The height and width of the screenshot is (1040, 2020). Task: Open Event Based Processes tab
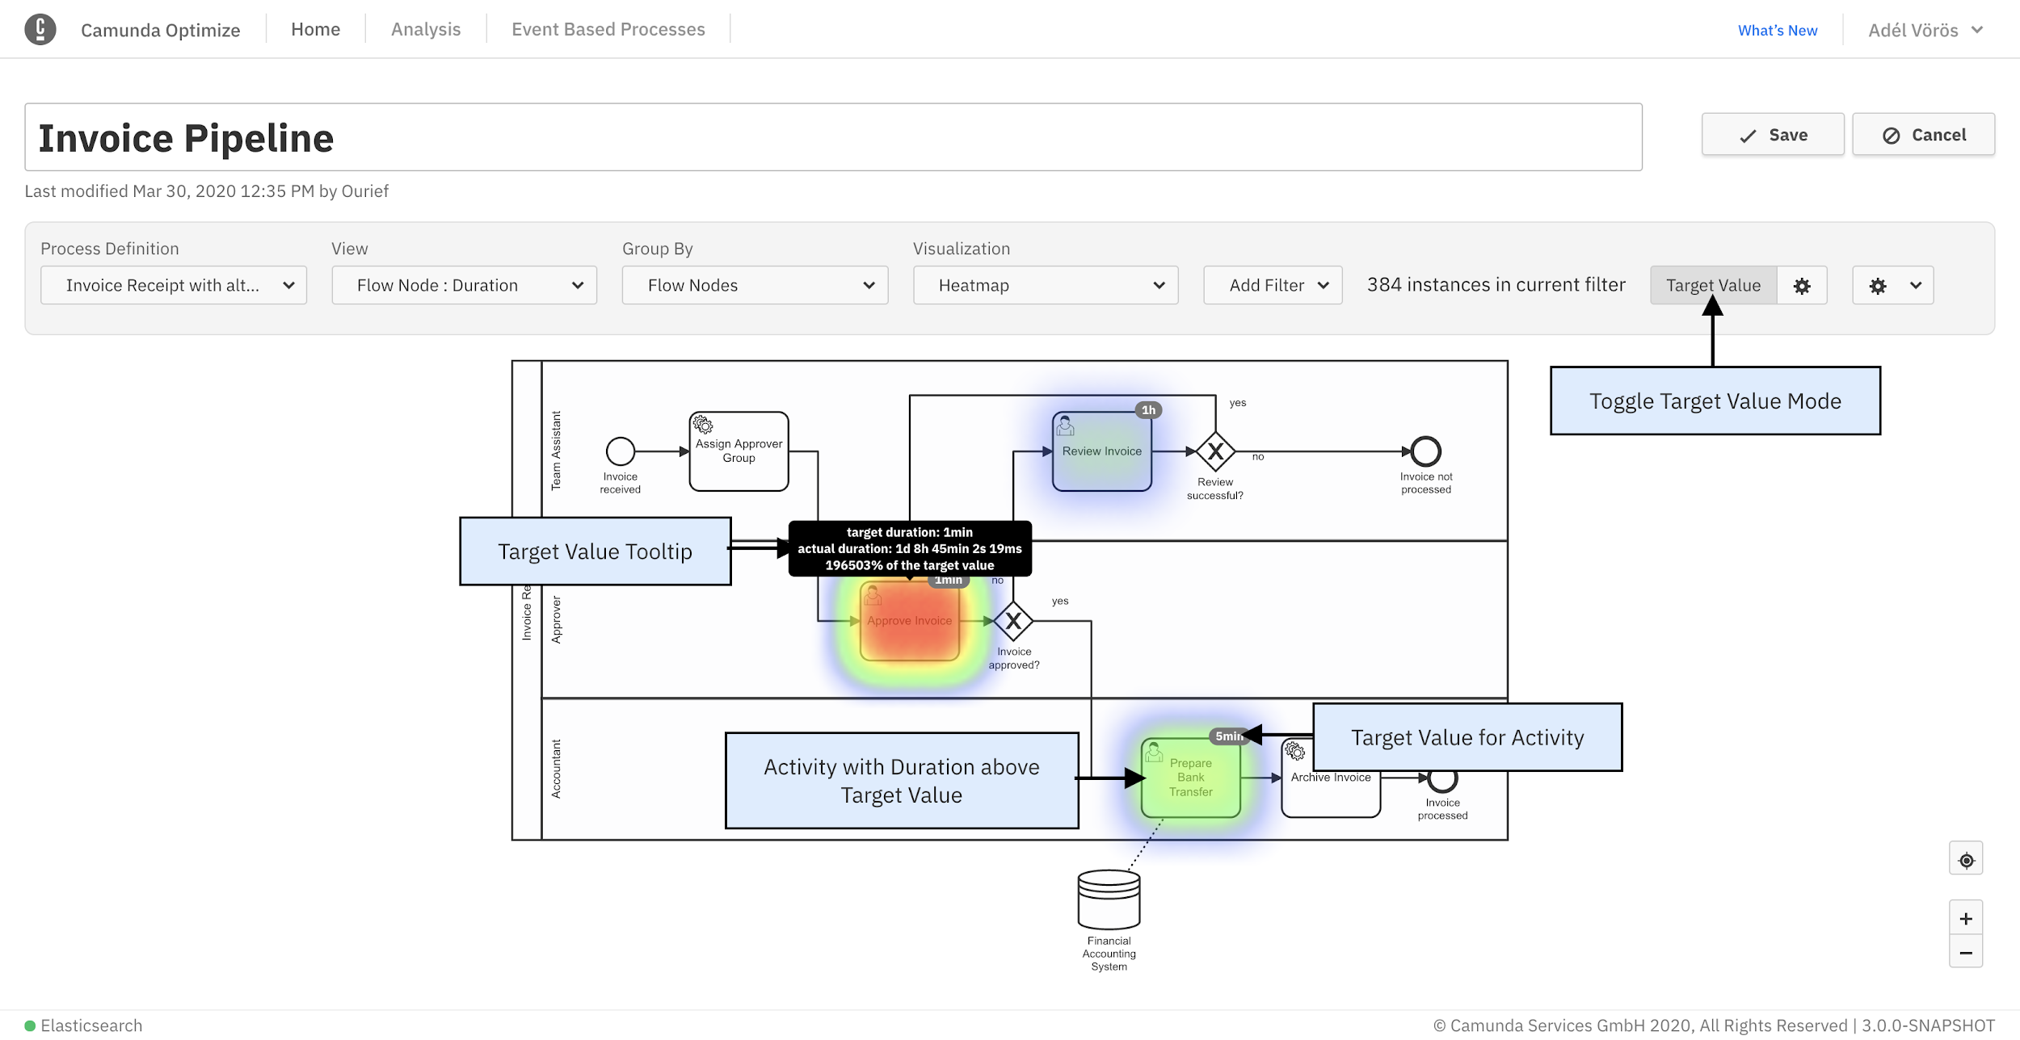click(x=608, y=30)
